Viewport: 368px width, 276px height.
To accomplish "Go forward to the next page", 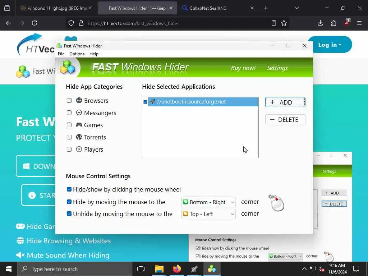I will 22,23.
